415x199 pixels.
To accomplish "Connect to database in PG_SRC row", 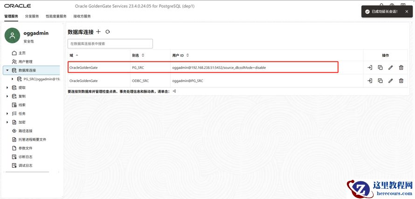I will point(370,68).
